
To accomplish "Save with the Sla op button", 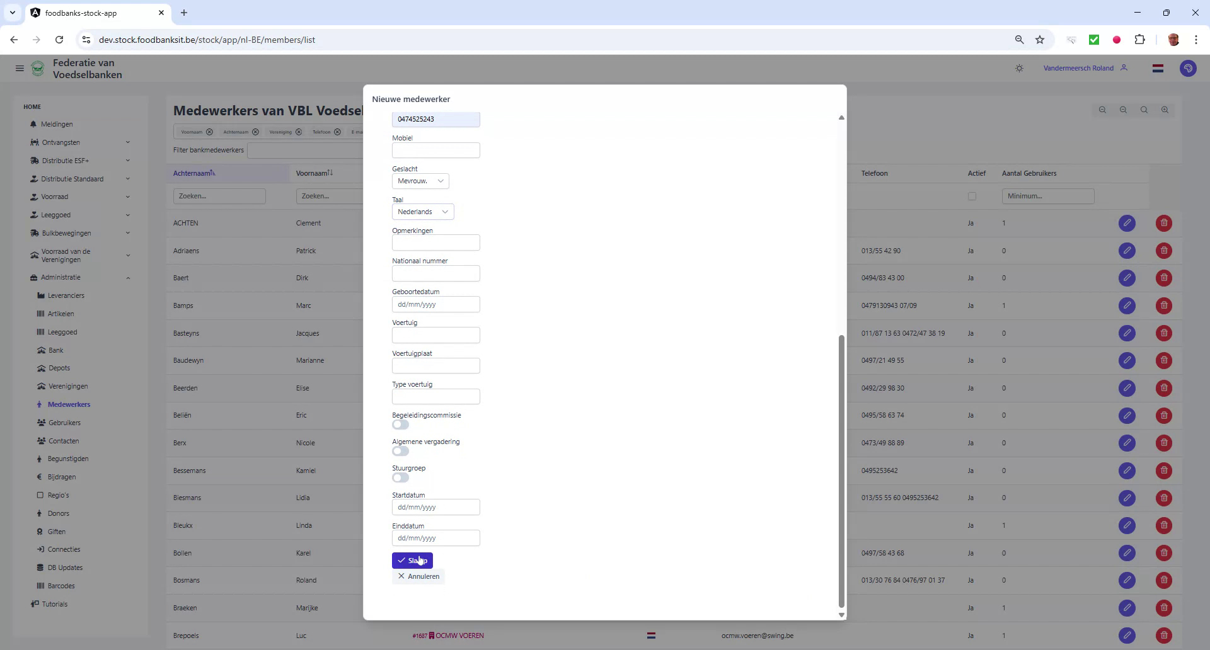I will [412, 560].
